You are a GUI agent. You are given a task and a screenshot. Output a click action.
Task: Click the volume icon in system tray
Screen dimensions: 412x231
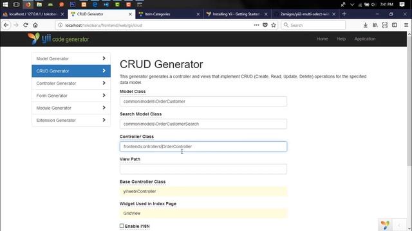[373, 4]
